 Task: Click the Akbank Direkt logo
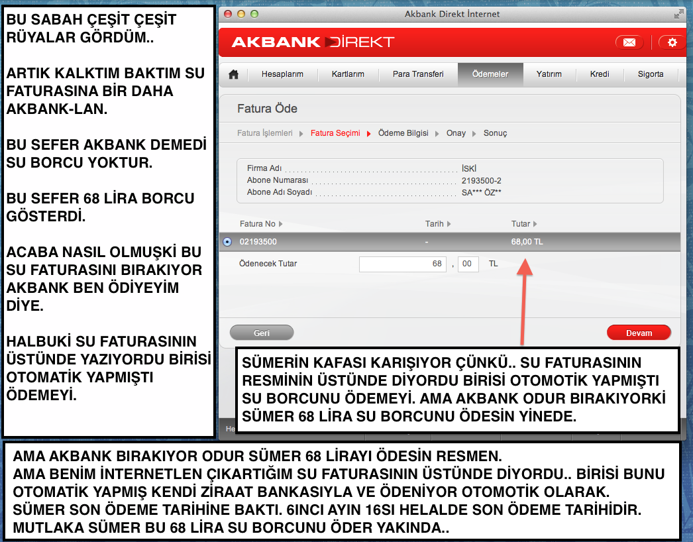(313, 42)
